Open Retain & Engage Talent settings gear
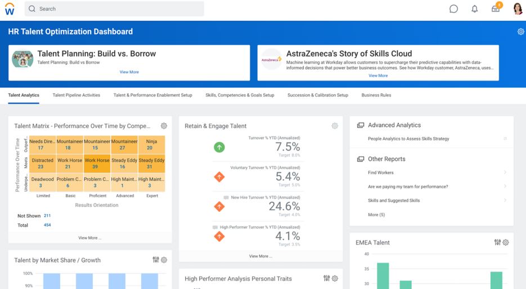The height and width of the screenshot is (289, 526). (335, 126)
